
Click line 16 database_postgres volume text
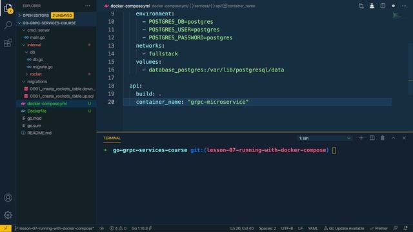coord(217,70)
